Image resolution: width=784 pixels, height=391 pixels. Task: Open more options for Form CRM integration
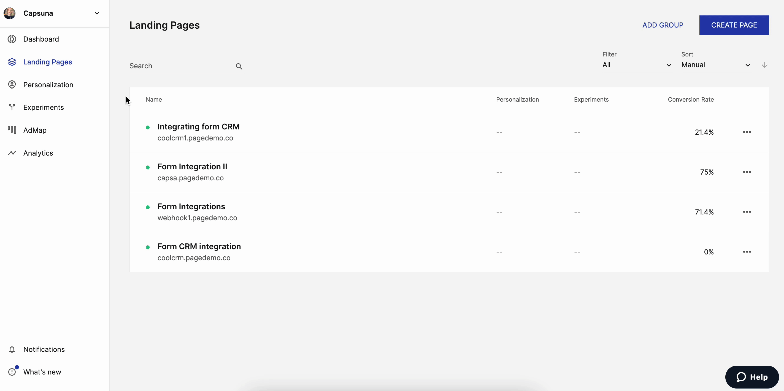(x=747, y=252)
